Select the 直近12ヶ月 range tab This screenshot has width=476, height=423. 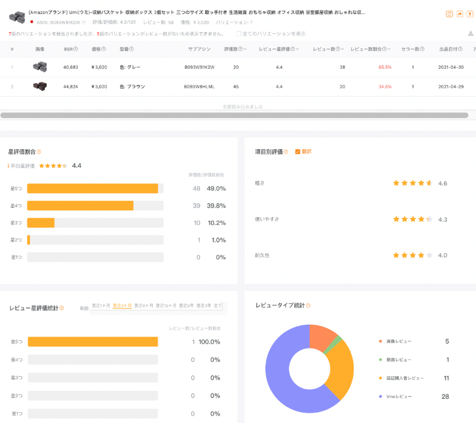coord(166,305)
